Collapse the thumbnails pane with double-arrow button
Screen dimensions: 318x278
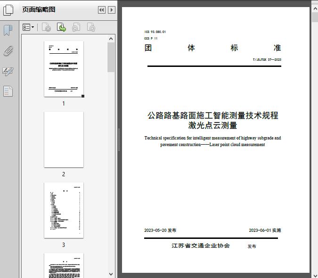coord(102,10)
